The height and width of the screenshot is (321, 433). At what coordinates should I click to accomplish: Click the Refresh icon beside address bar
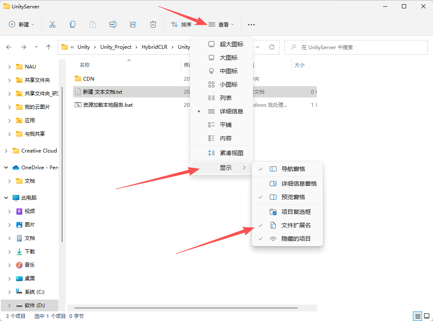[x=272, y=47]
